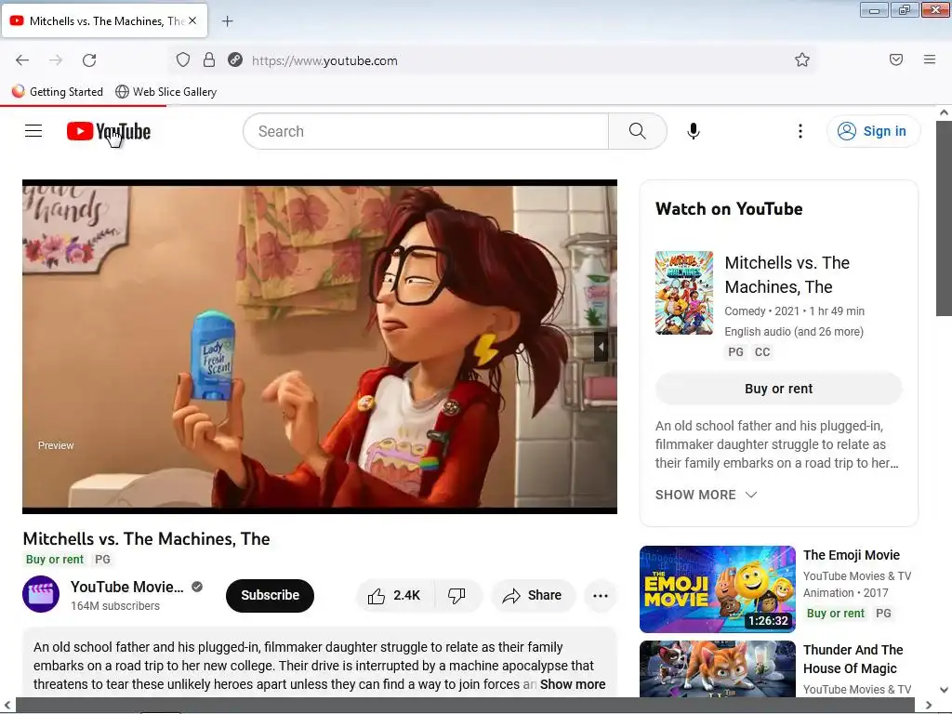
Task: Open YouTube settings three-dot menu
Action: pos(800,131)
